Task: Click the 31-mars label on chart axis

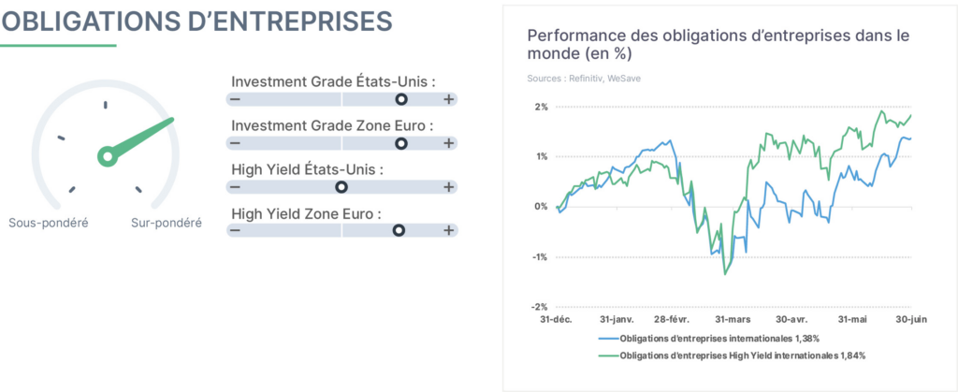Action: (733, 319)
